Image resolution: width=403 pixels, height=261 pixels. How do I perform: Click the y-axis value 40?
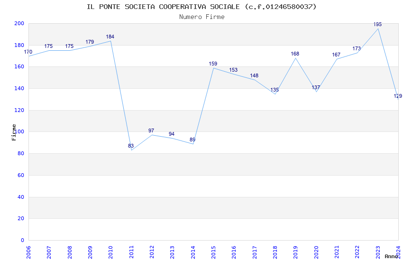pos(21,197)
